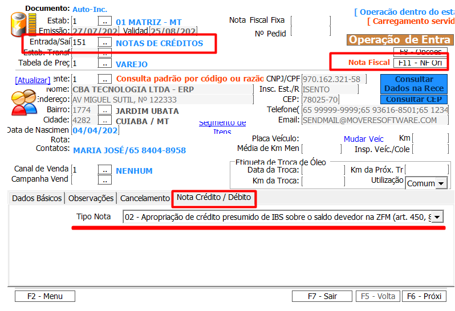Click the battery and coins document icon
The height and width of the screenshot is (311, 455).
click(x=23, y=24)
